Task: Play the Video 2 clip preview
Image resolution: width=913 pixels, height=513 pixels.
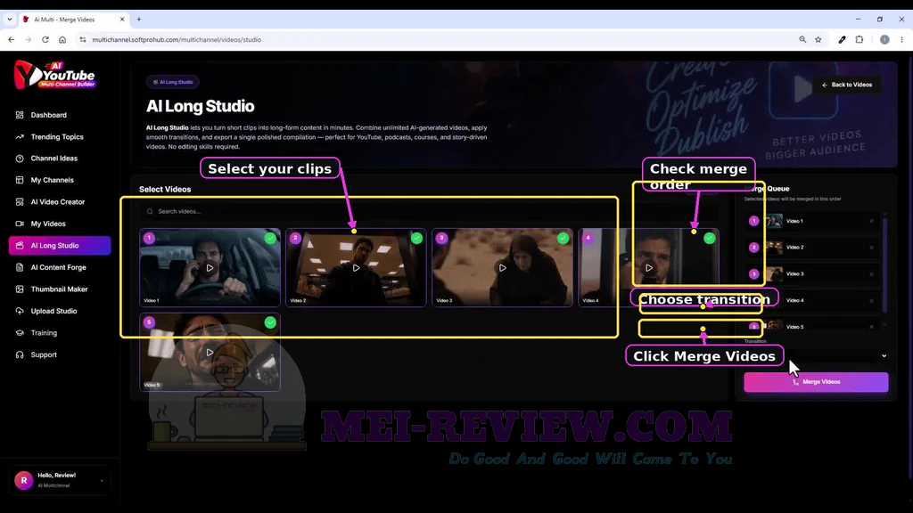Action: pyautogui.click(x=356, y=268)
